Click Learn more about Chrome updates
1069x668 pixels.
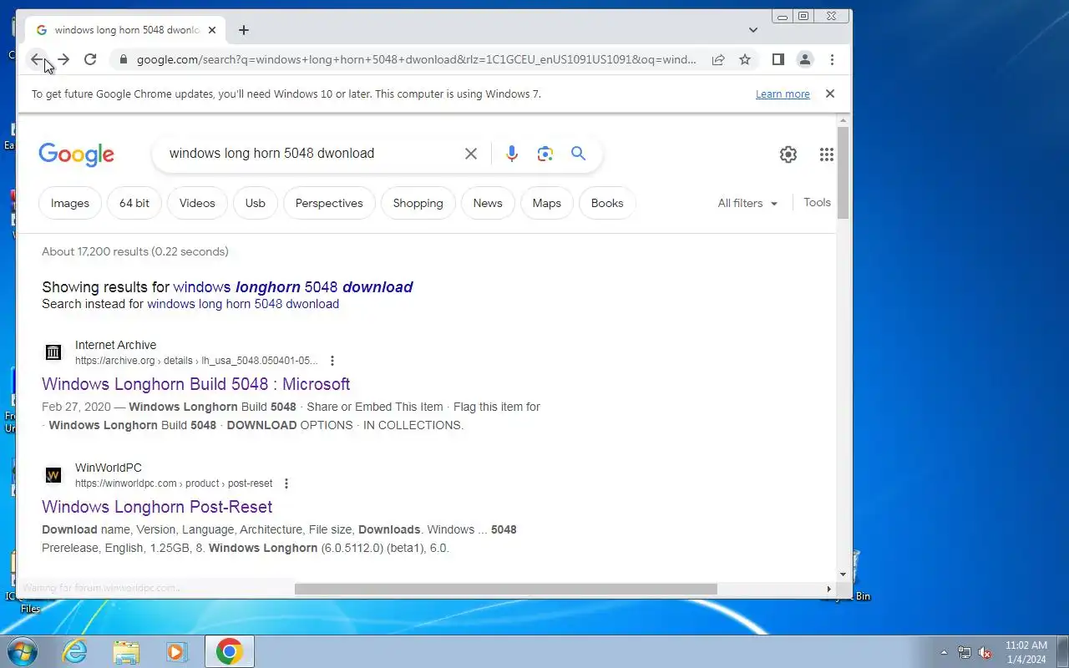coord(783,94)
